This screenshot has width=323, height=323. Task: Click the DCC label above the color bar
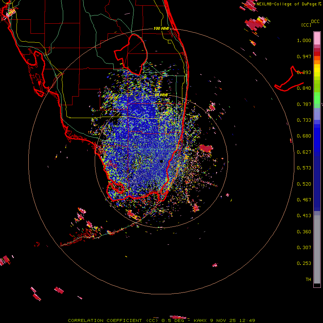[315, 22]
